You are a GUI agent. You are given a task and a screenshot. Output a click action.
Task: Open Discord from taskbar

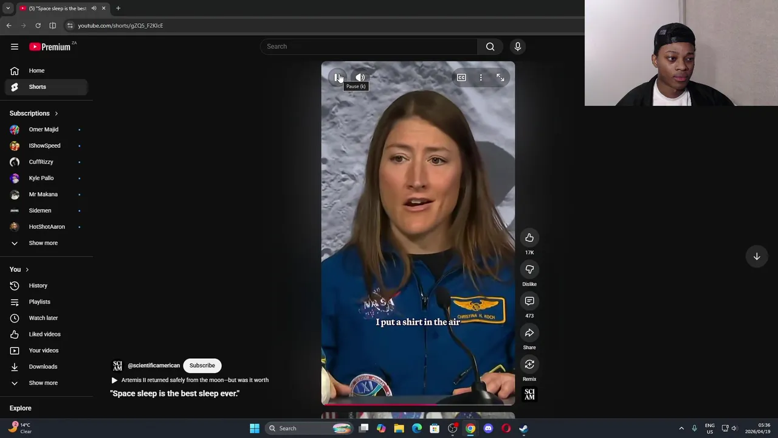pos(488,428)
